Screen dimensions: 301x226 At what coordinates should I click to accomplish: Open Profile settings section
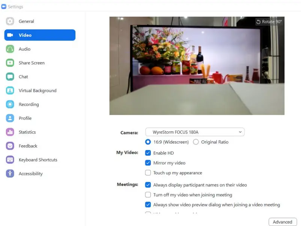(40, 118)
